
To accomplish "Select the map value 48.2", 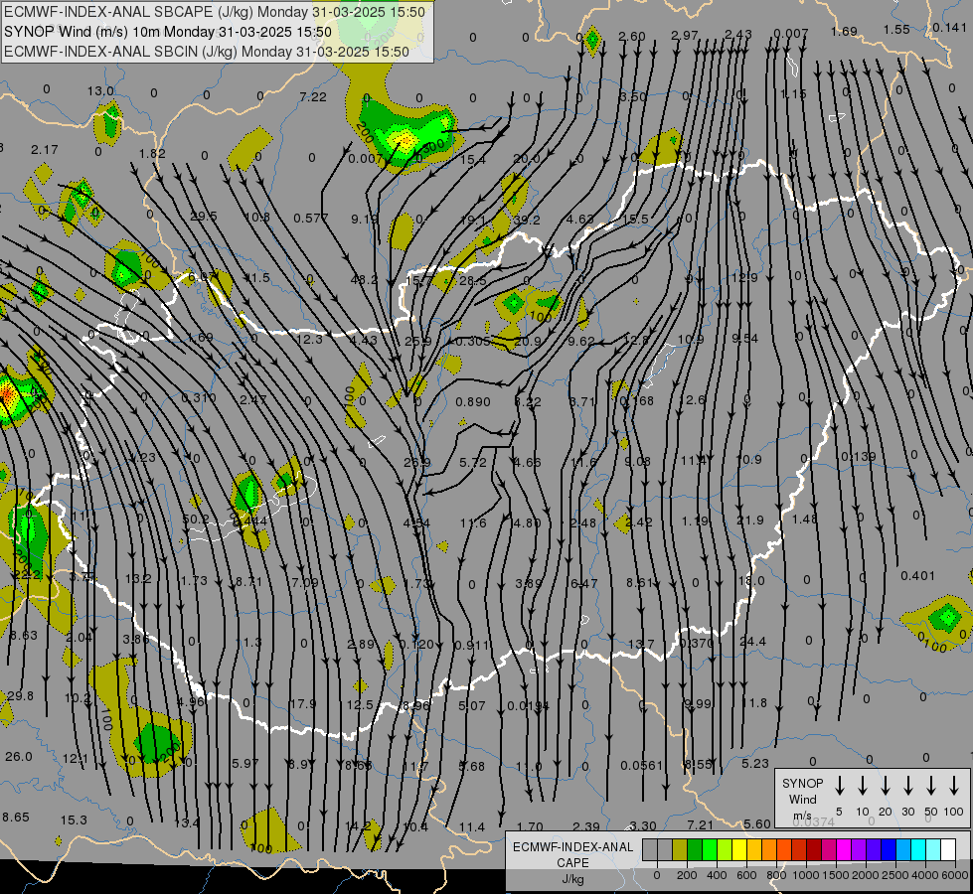I will coord(364,280).
